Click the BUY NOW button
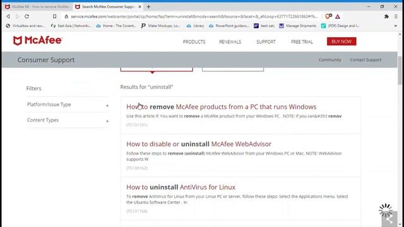Viewport: 404px width, 227px height. tap(342, 42)
